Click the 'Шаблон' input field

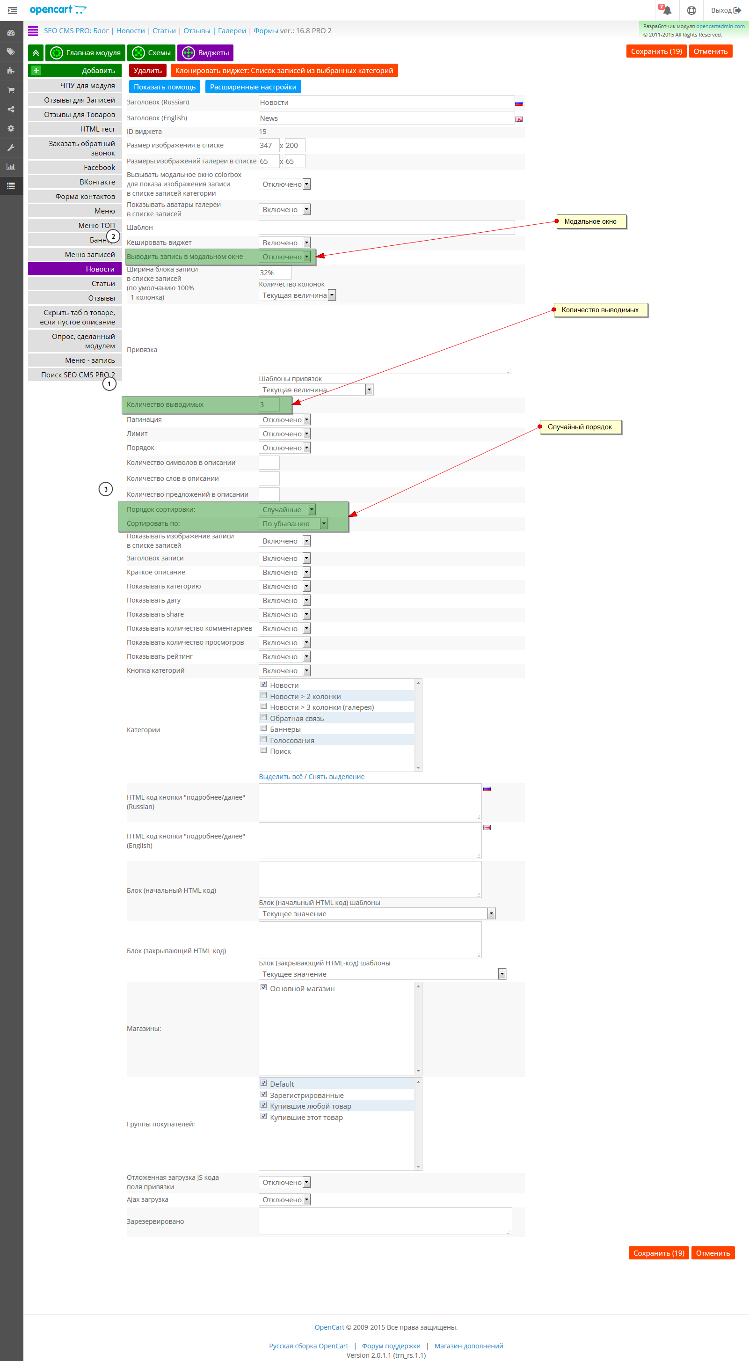pyautogui.click(x=386, y=227)
